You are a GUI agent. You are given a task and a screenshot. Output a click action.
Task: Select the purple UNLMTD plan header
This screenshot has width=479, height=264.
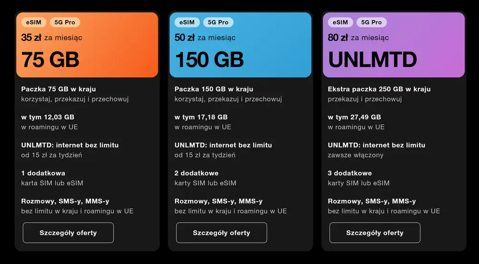394,45
